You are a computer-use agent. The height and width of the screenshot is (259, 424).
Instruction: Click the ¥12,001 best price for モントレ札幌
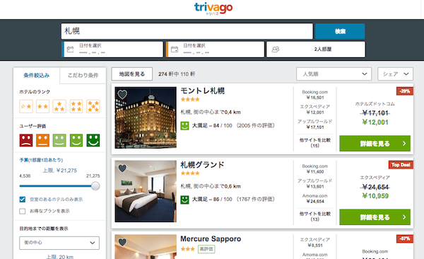tap(375, 122)
